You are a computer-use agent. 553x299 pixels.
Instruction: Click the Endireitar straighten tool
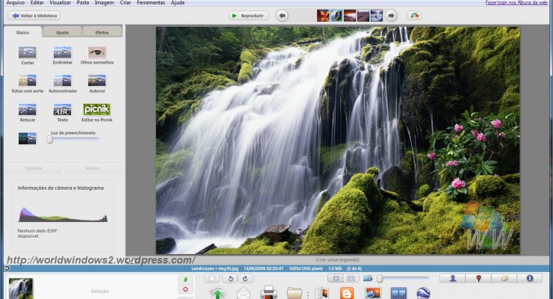62,53
